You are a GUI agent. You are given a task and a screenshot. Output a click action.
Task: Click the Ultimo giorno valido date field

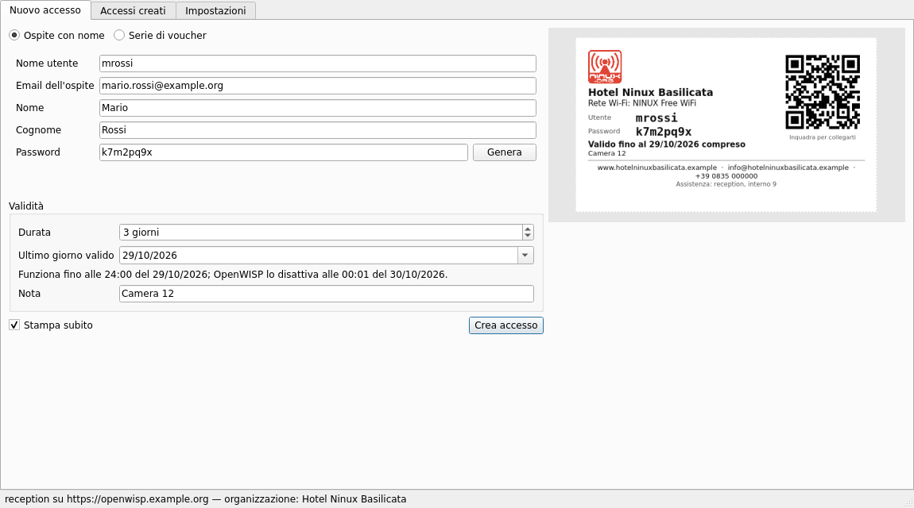[x=319, y=256]
